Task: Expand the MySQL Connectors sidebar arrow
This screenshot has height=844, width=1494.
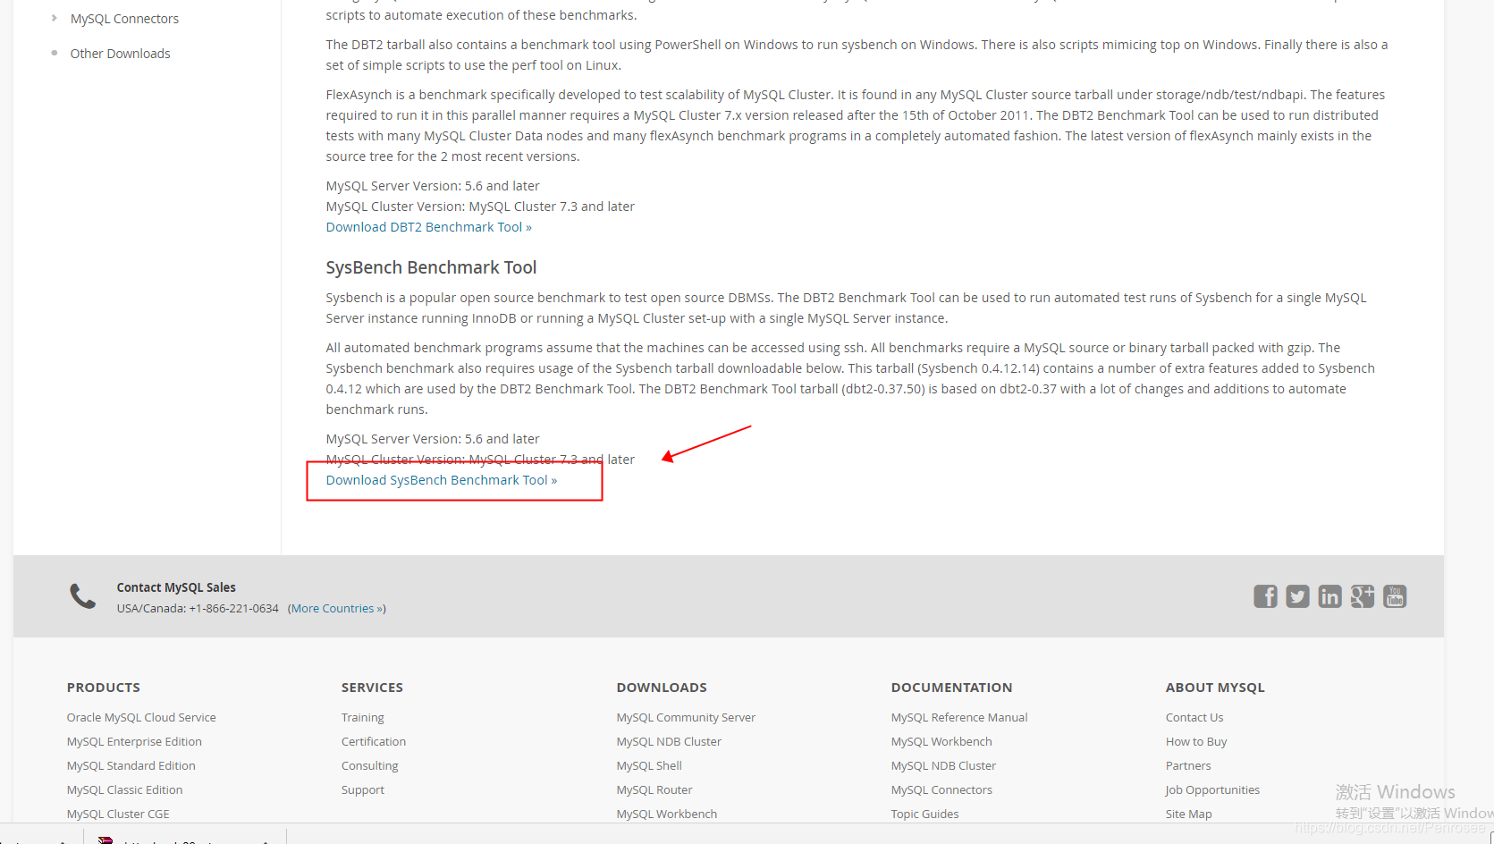Action: pos(54,18)
